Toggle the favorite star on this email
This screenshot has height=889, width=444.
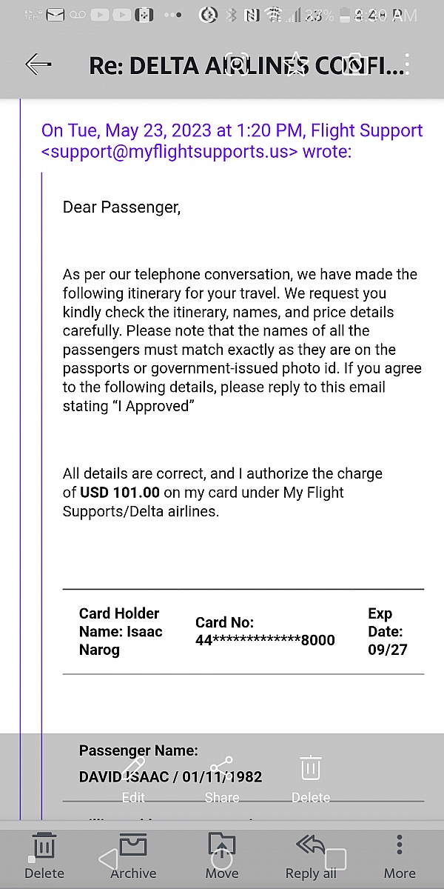pos(295,64)
